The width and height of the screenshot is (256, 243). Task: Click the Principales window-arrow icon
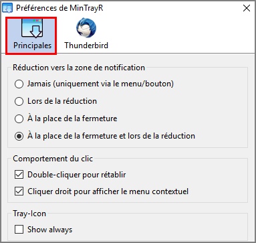pos(32,28)
